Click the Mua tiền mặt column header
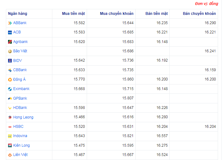This screenshot has width=223, height=160. click(73, 14)
